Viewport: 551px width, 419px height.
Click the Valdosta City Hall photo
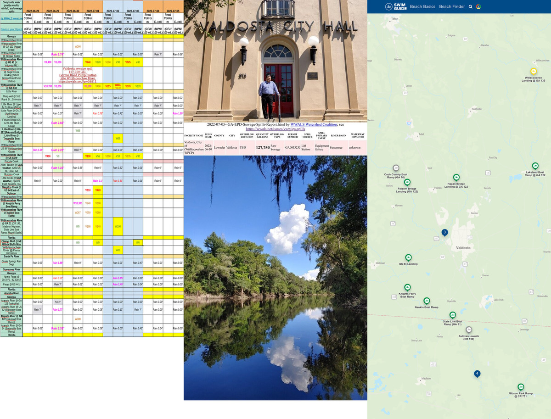275,60
